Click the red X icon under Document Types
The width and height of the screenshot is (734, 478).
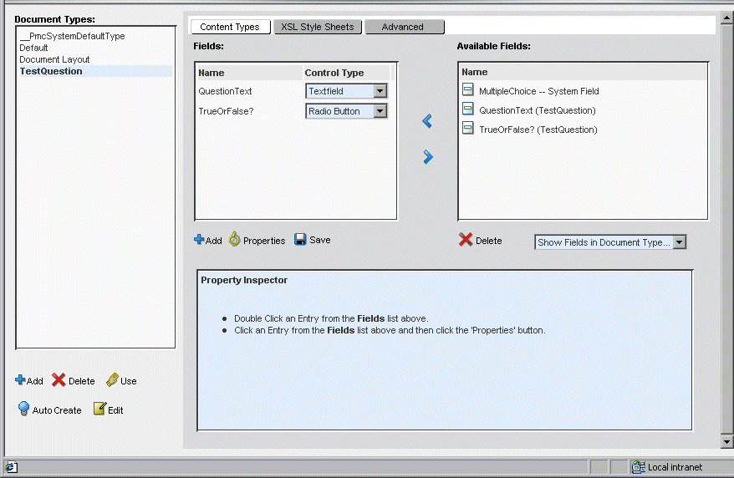pos(59,379)
